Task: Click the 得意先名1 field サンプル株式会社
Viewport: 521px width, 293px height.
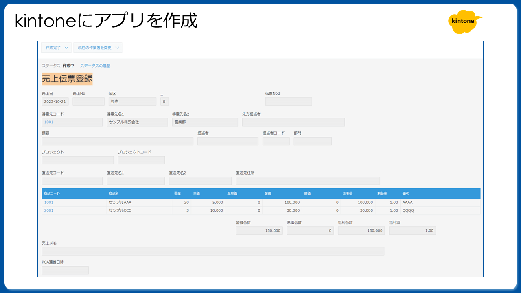Action: (137, 122)
